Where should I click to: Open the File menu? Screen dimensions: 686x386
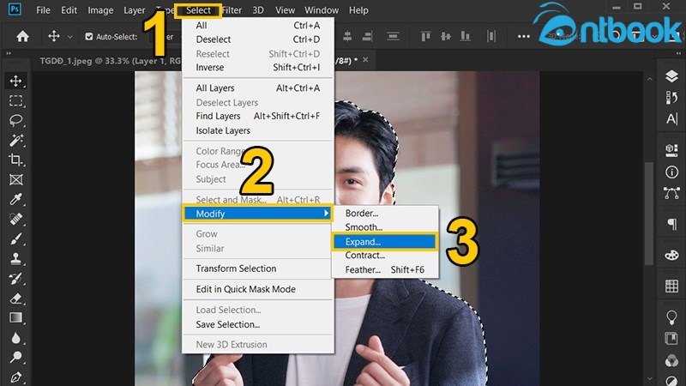(x=43, y=10)
